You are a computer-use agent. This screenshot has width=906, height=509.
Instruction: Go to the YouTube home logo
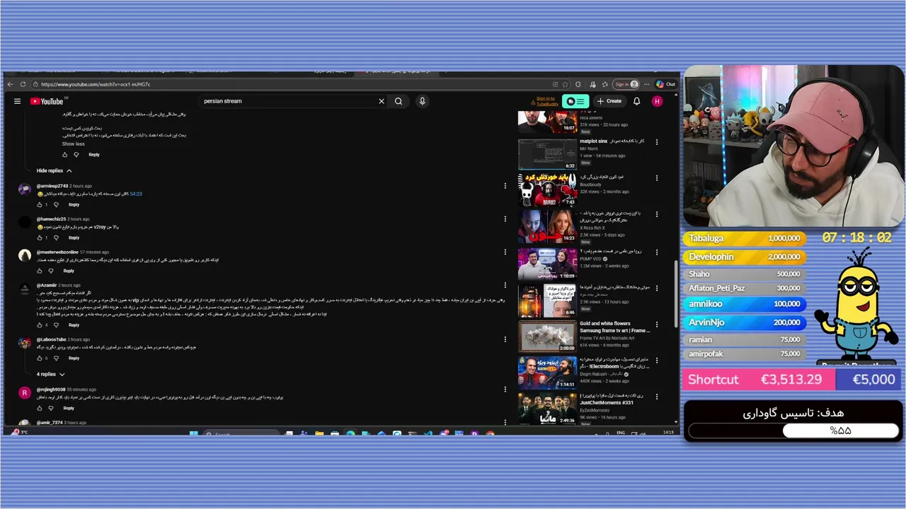coord(47,101)
